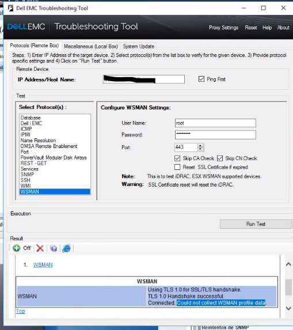Focus the IP Address/Host Name field

[144, 79]
